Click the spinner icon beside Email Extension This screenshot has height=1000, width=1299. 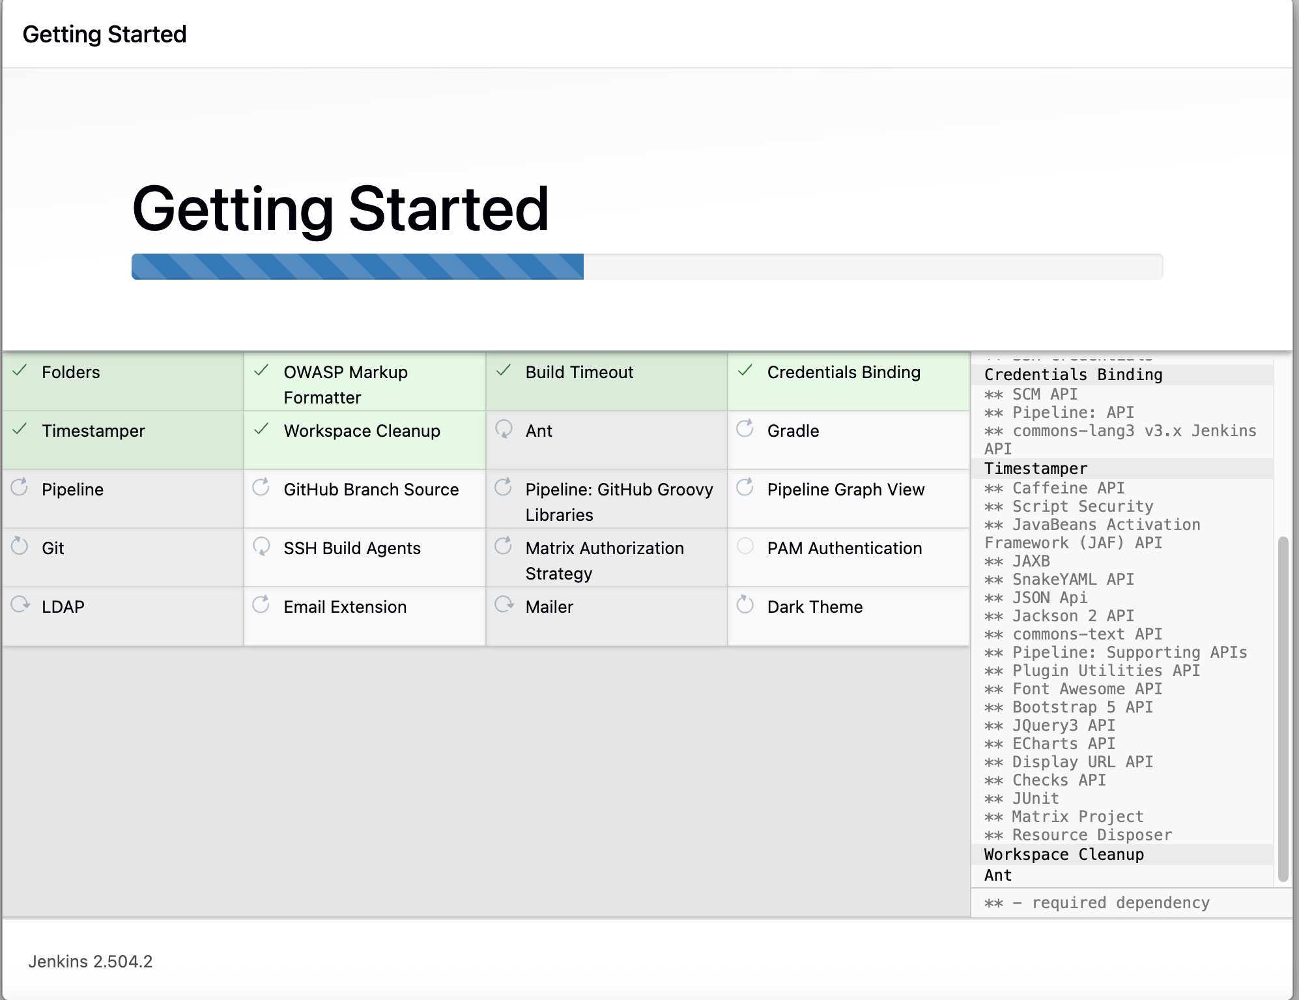tap(261, 604)
